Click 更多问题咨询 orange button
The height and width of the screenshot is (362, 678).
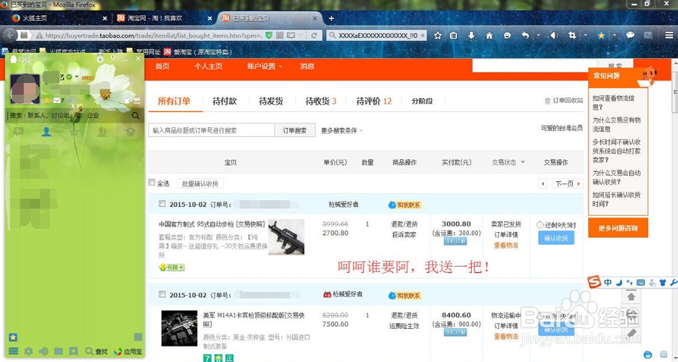(618, 228)
